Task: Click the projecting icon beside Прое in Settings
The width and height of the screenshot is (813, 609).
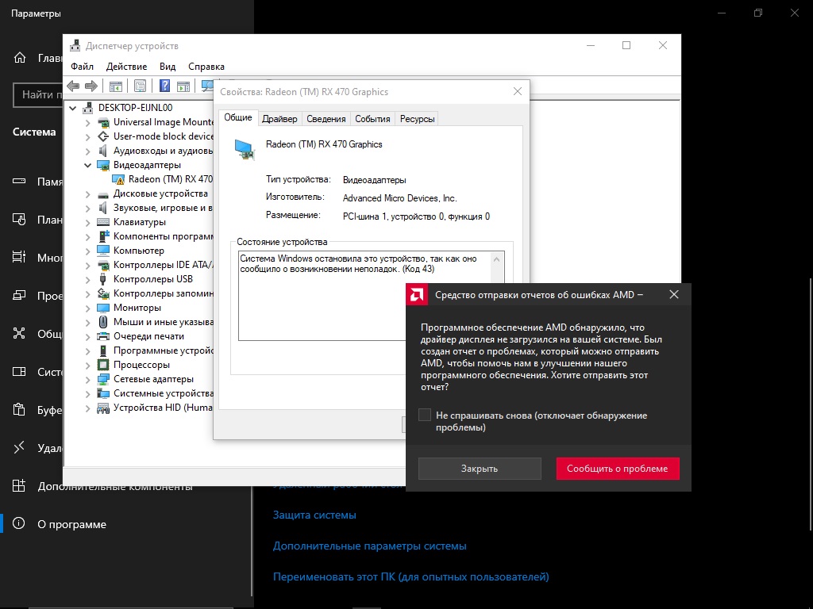Action: 19,295
